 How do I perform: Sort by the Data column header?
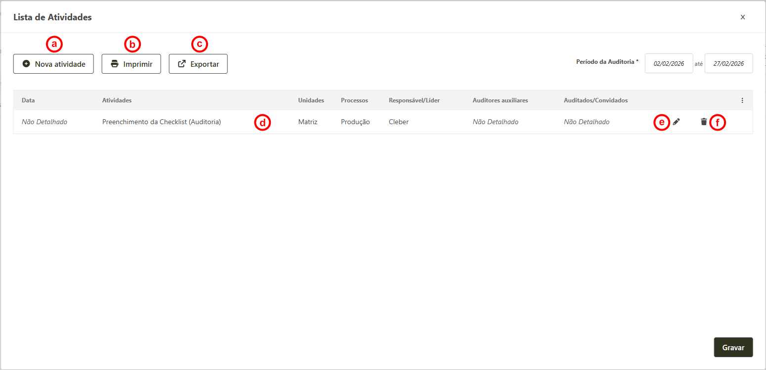pyautogui.click(x=28, y=100)
